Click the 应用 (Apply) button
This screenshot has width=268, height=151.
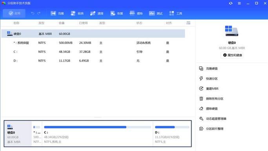(14, 13)
